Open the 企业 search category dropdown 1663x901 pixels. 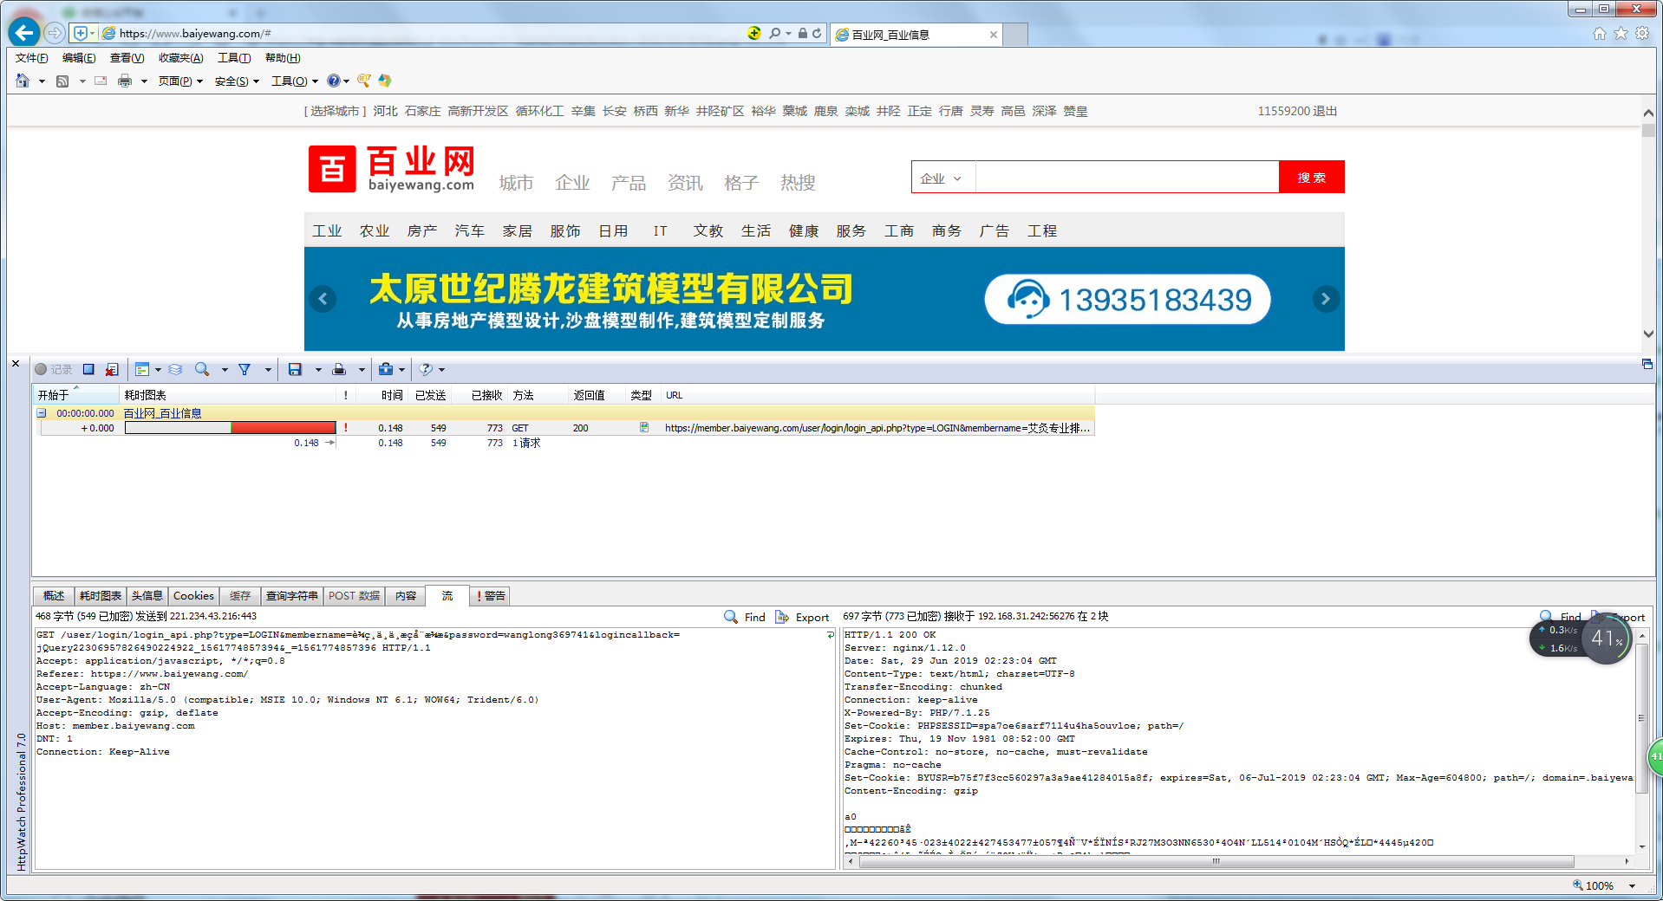[x=942, y=178]
